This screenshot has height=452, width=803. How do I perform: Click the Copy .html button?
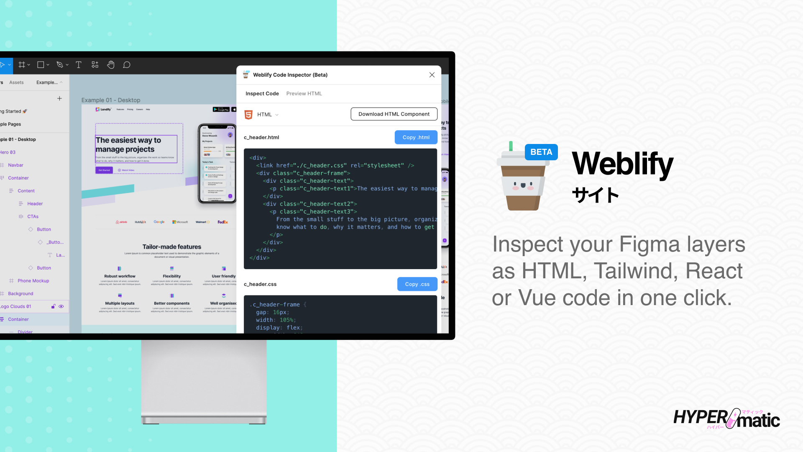[416, 137]
